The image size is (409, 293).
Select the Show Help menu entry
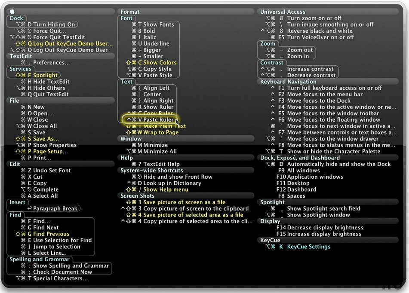(x=157, y=189)
